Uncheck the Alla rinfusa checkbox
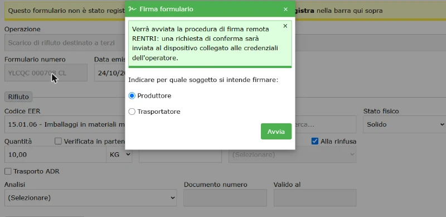This screenshot has width=446, height=217. (315, 141)
